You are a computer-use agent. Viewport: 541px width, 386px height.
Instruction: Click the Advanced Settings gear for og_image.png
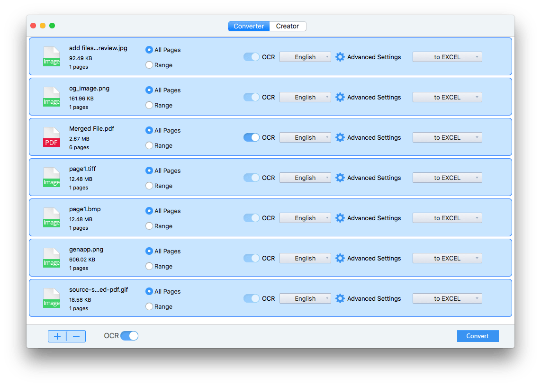pyautogui.click(x=340, y=97)
